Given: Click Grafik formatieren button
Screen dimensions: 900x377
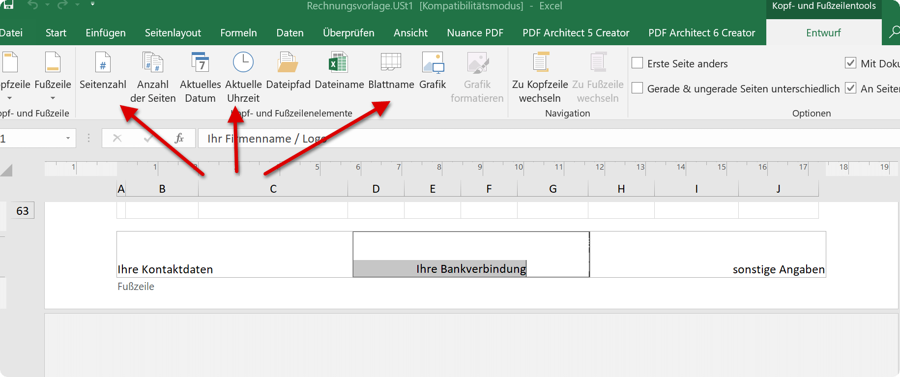Looking at the screenshot, I should point(477,78).
